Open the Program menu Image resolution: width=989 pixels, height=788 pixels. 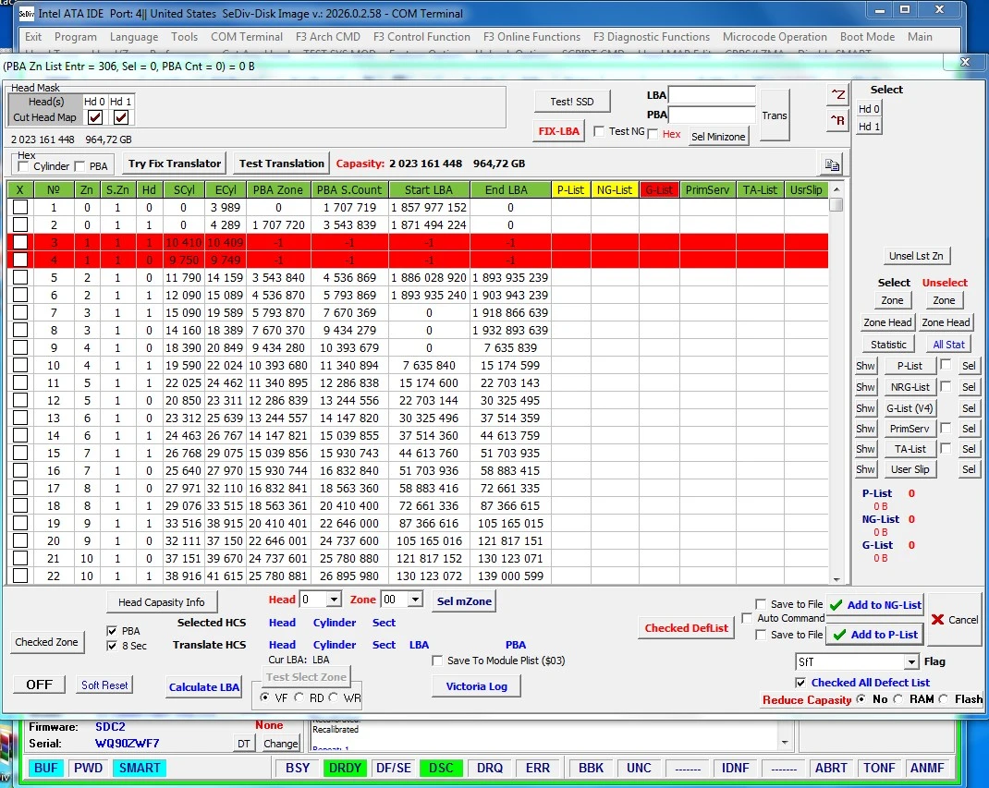point(76,37)
